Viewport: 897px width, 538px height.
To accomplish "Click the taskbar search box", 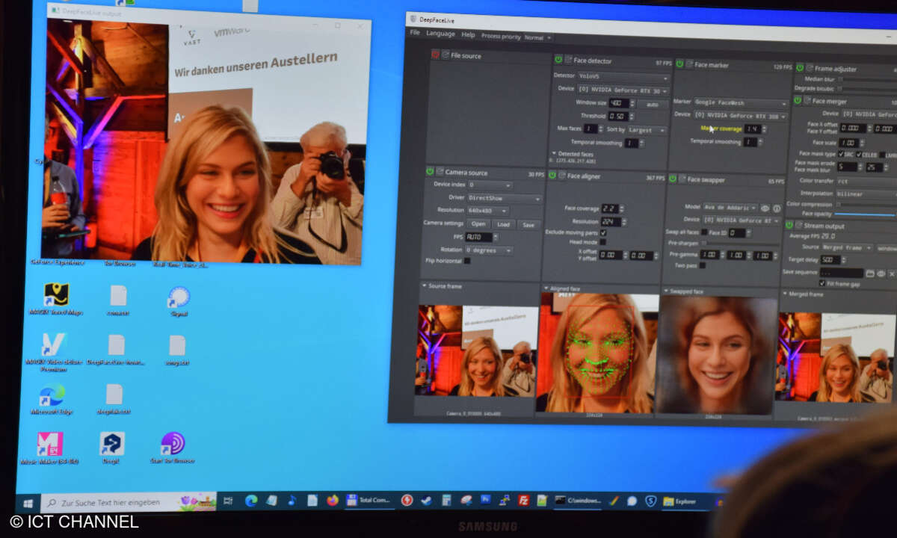I will click(x=127, y=502).
